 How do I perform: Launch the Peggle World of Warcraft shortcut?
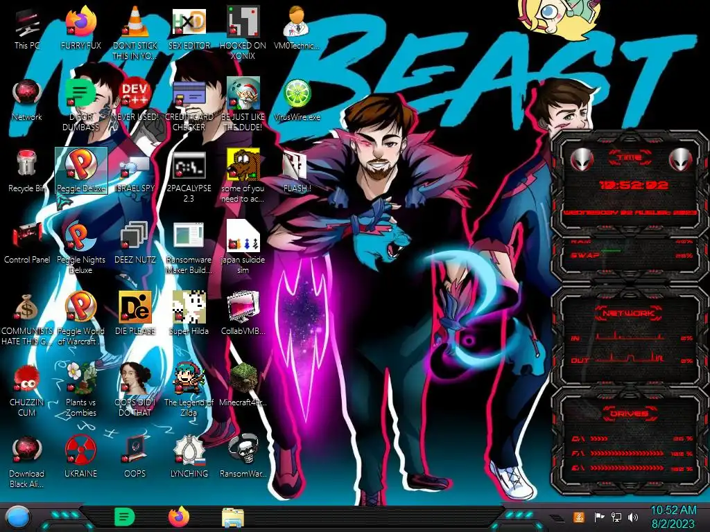[x=81, y=319]
